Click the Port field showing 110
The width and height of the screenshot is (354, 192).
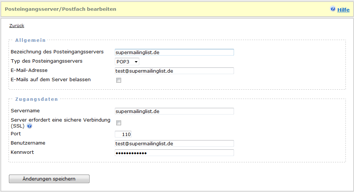(123, 134)
